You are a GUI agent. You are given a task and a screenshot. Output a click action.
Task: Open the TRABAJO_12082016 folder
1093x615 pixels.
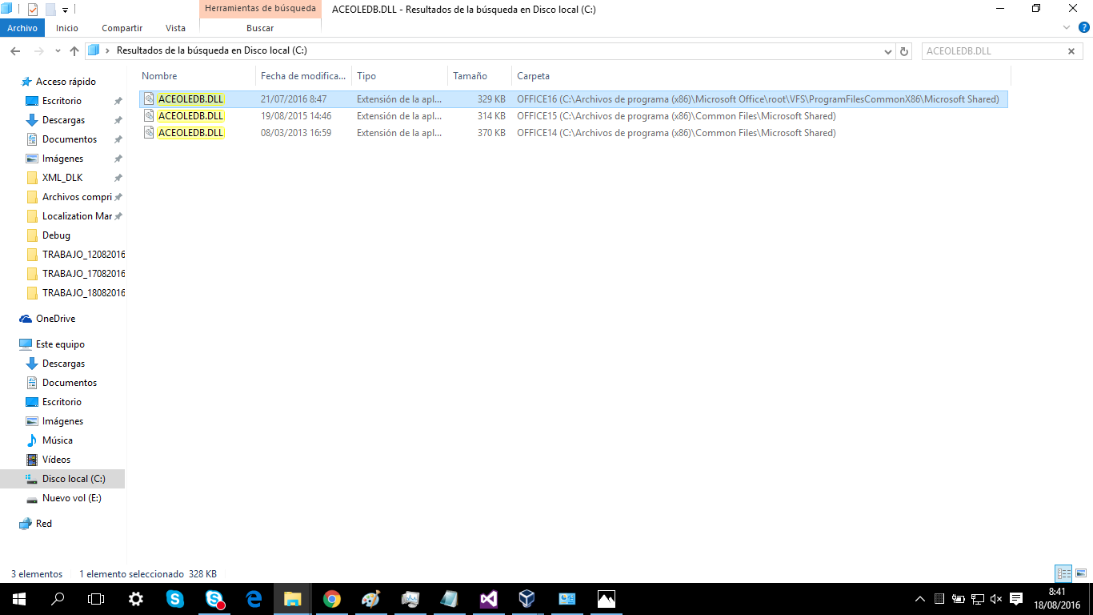pos(83,255)
